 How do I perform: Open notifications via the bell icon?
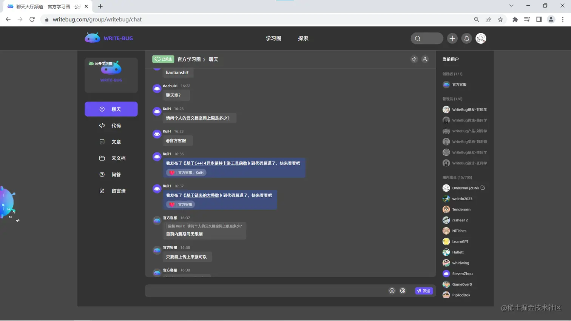466,38
